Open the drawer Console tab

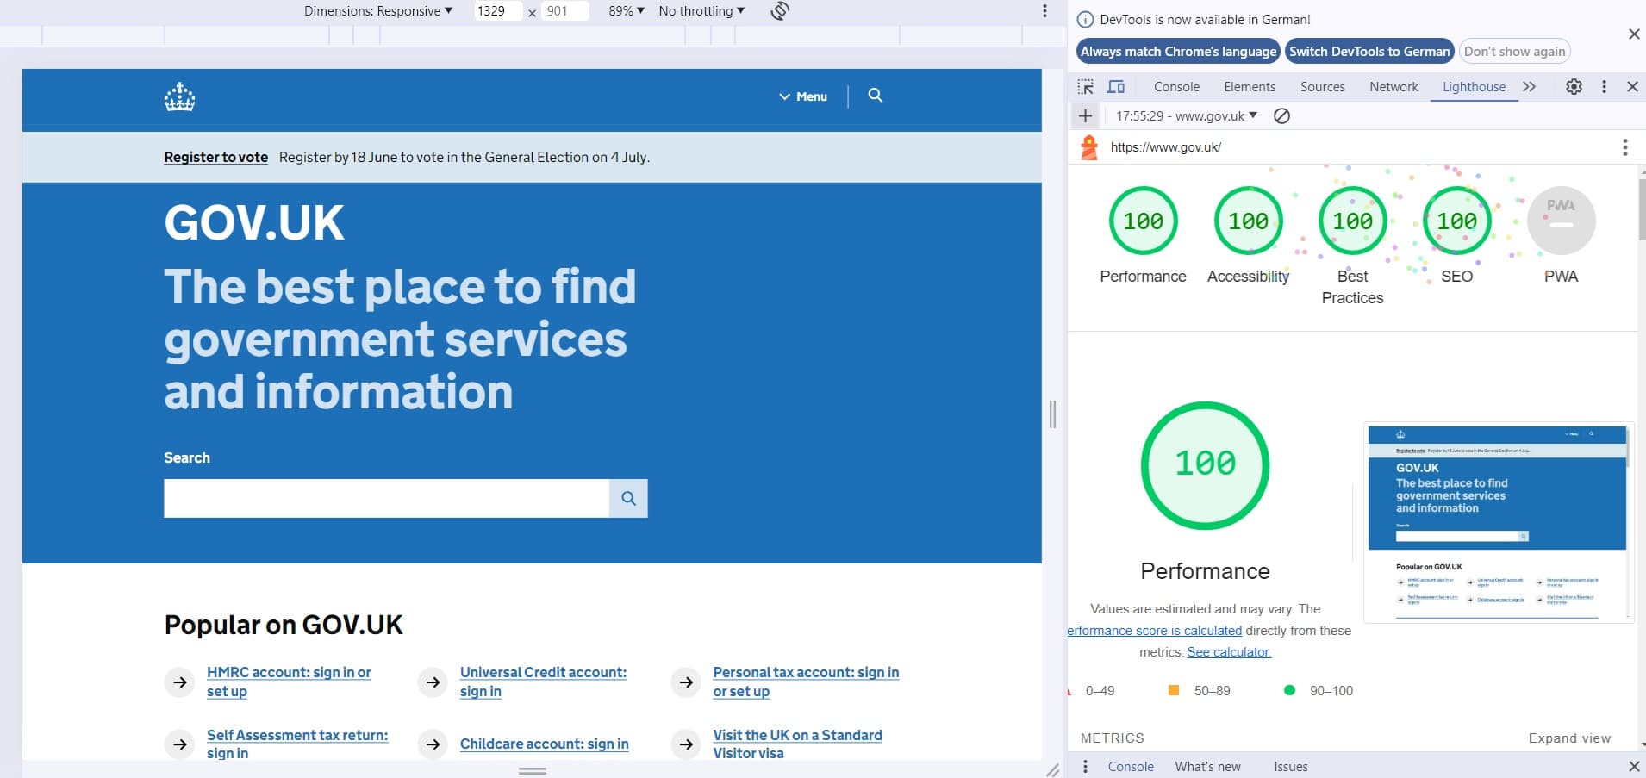pyautogui.click(x=1131, y=766)
